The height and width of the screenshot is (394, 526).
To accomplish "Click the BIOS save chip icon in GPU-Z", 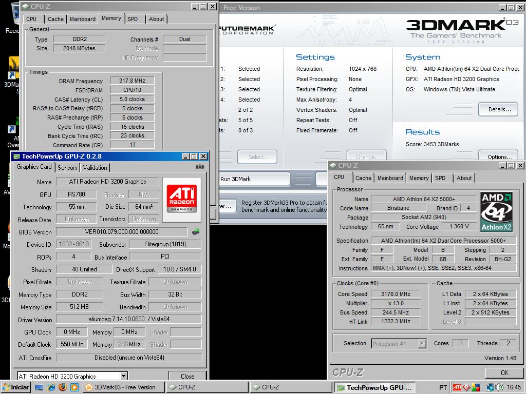I will pyautogui.click(x=196, y=231).
